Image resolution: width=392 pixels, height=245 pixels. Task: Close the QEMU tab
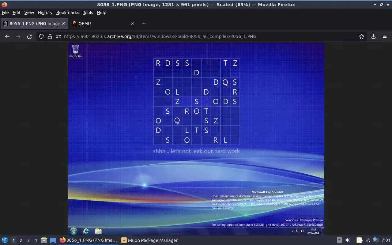pos(132,24)
